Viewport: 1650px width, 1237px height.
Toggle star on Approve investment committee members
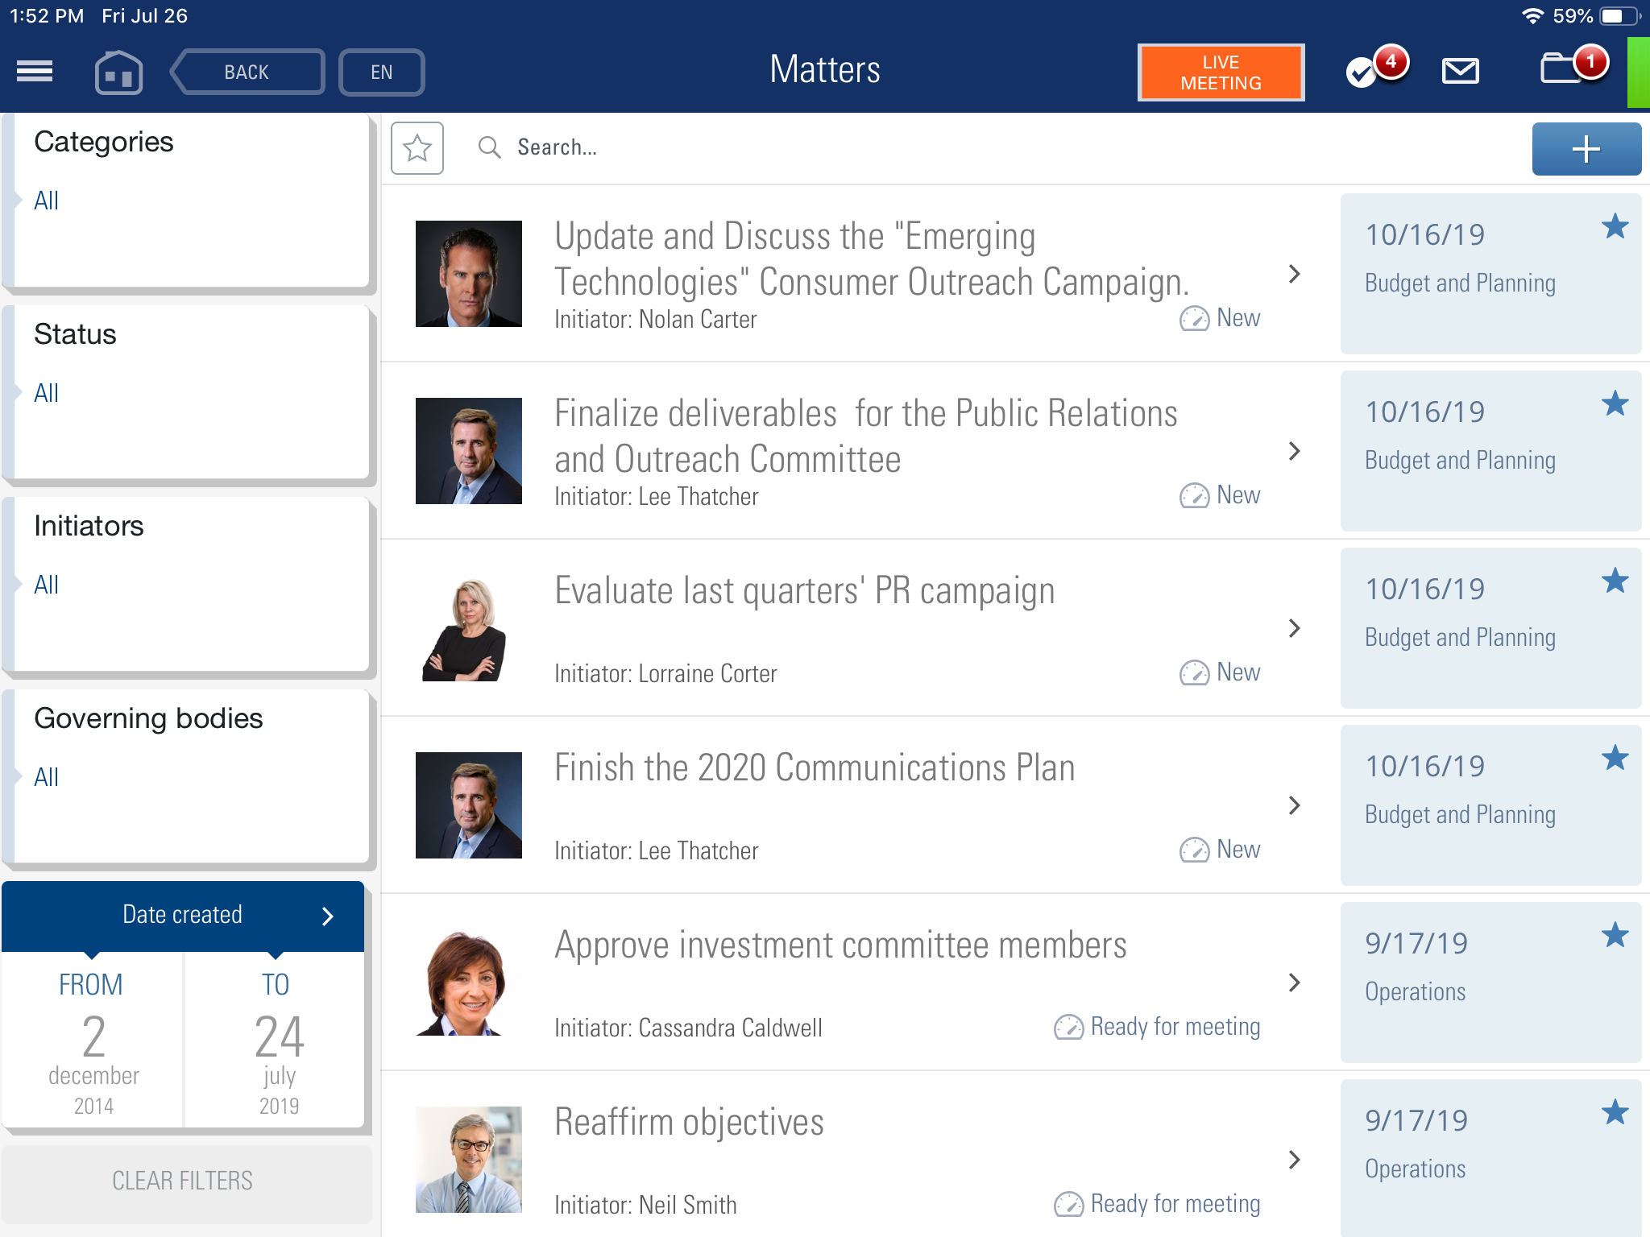coord(1615,936)
